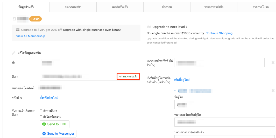Click the แก้ไขข้อมูลสมาชิก heading text
Image resolution: width=276 pixels, height=138 pixels.
point(29,53)
